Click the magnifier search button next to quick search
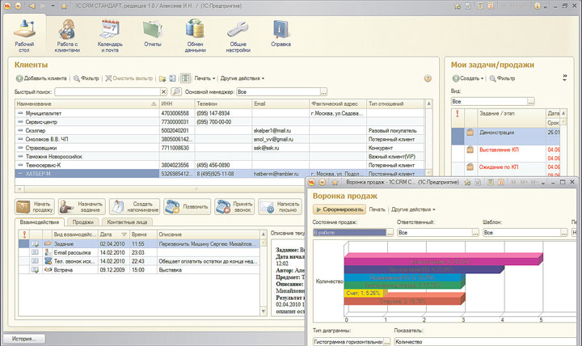This screenshot has width=582, height=346. point(176,91)
